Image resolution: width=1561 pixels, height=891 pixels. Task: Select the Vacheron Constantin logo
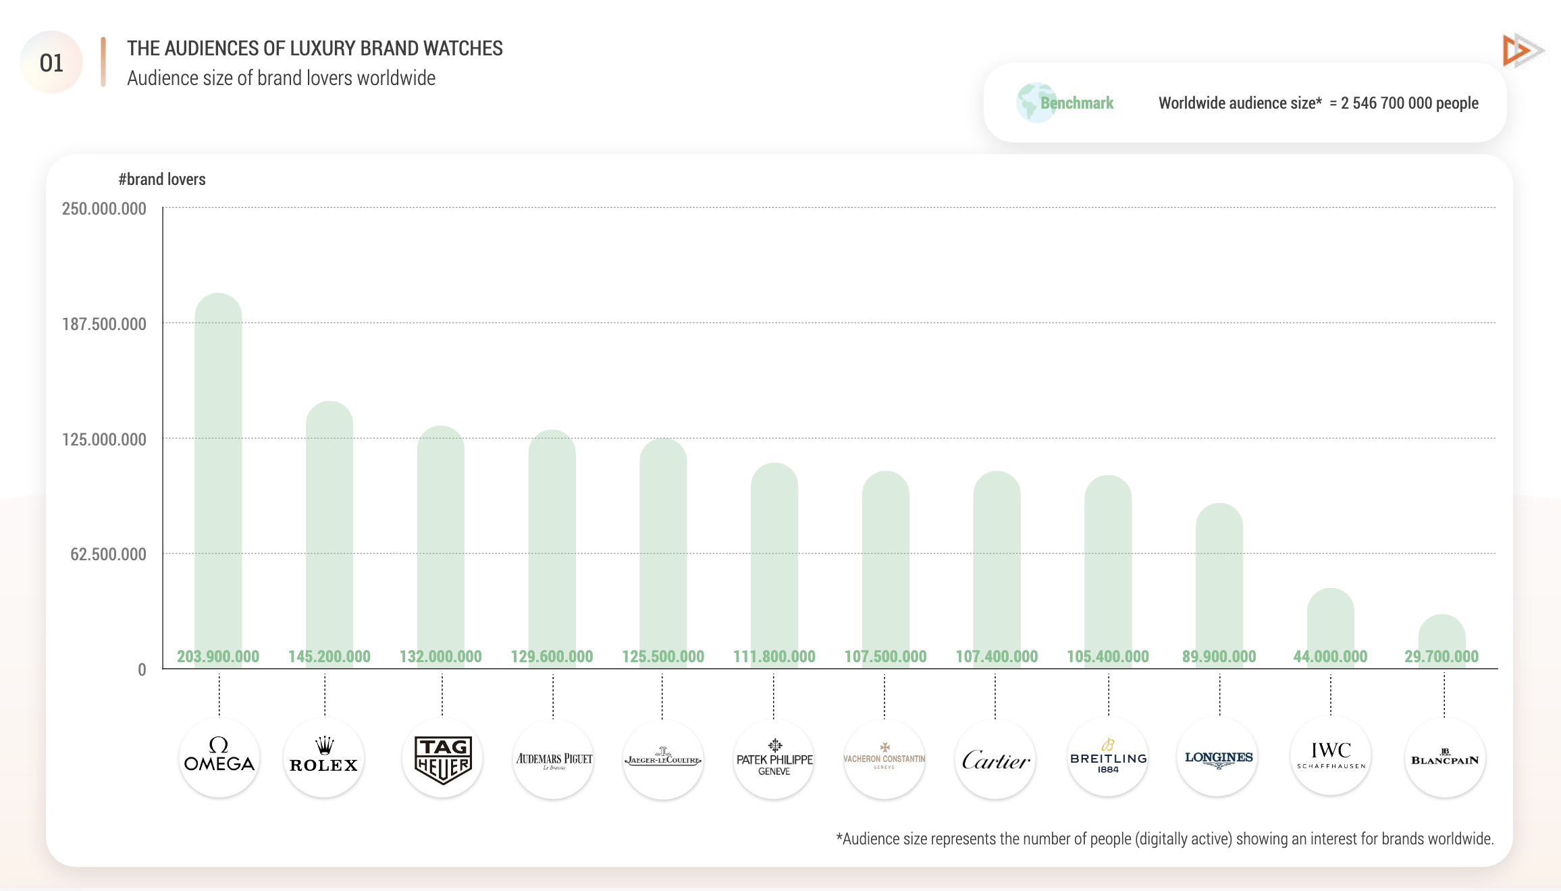[884, 759]
